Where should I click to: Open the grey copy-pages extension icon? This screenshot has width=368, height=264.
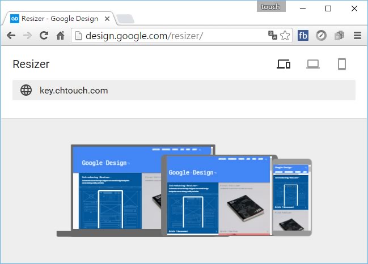[x=339, y=36]
